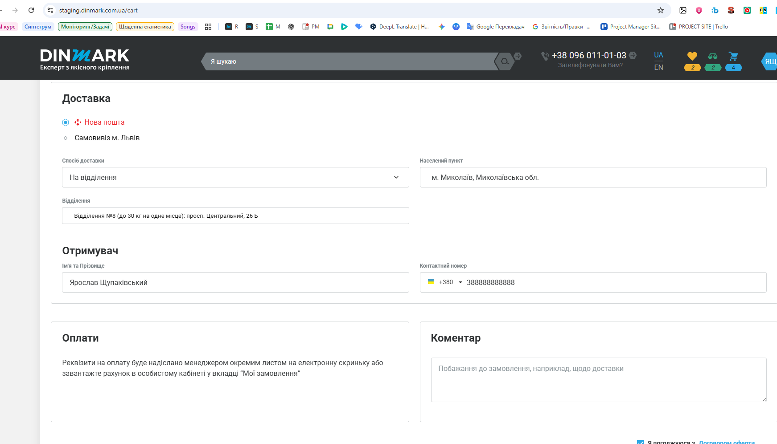Click the browser address bar URL
This screenshot has height=444, width=777.
[x=99, y=10]
